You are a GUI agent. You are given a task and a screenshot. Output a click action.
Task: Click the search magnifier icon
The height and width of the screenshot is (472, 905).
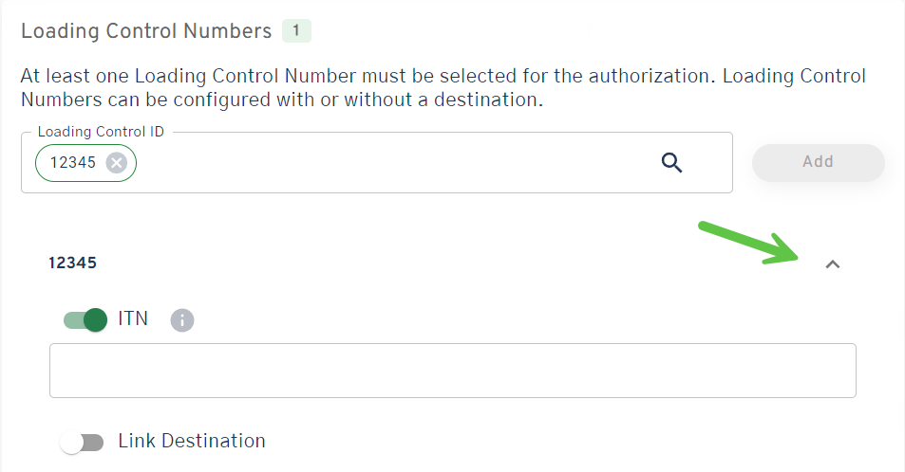pos(671,163)
